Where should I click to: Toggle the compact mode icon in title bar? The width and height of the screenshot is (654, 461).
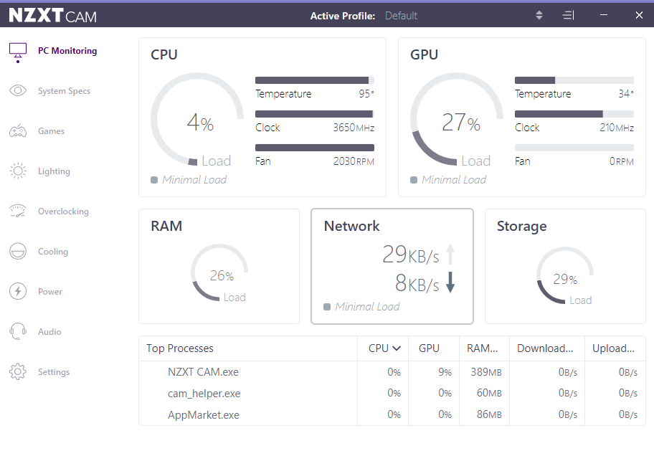click(x=568, y=15)
